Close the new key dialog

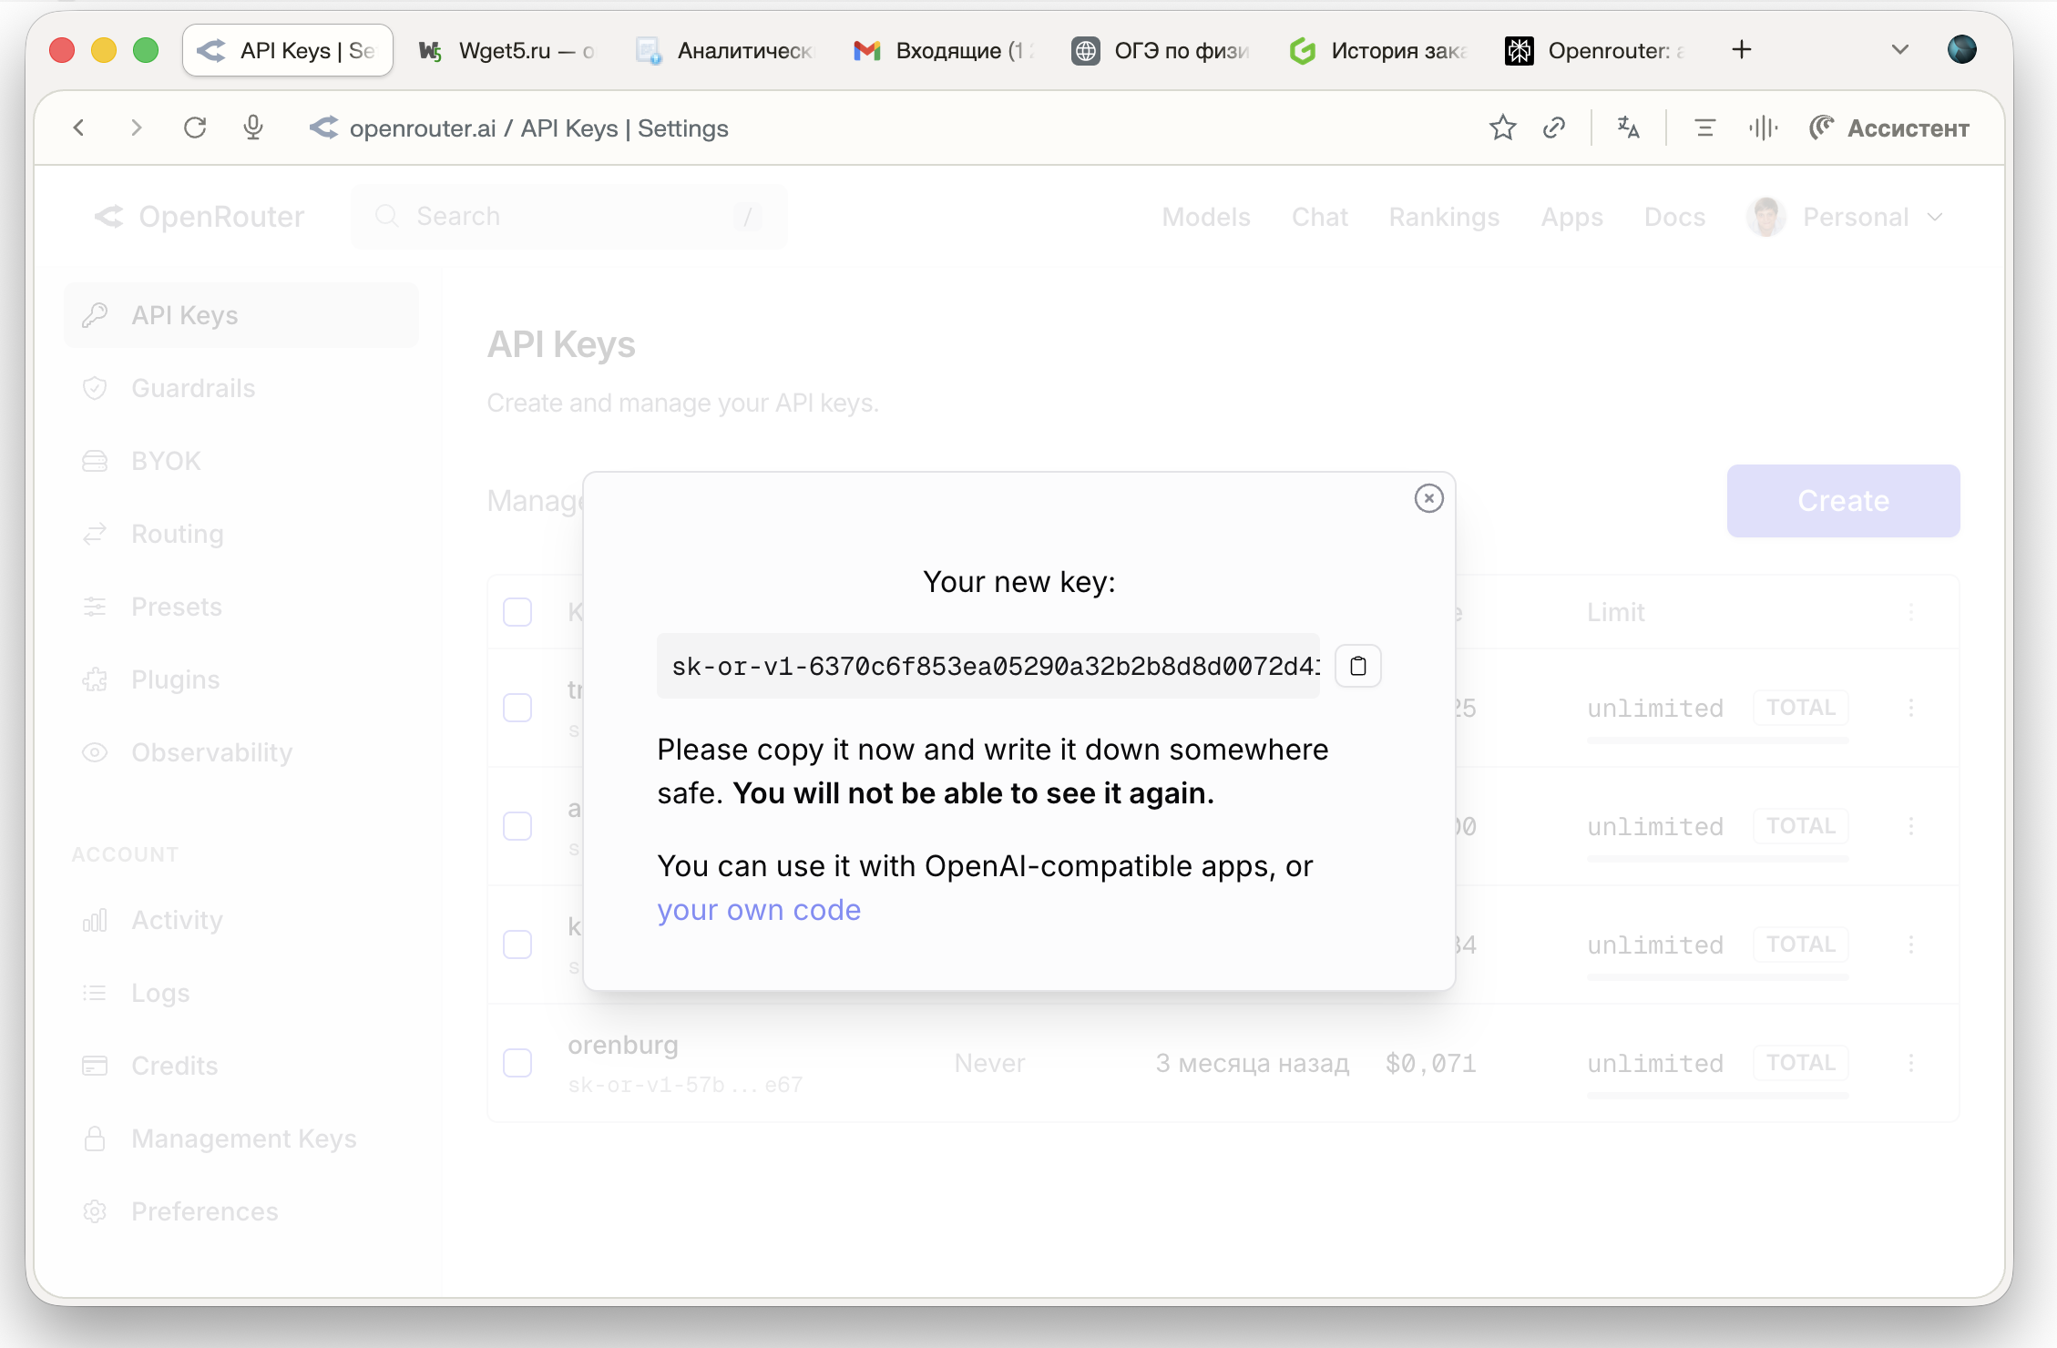[1428, 498]
